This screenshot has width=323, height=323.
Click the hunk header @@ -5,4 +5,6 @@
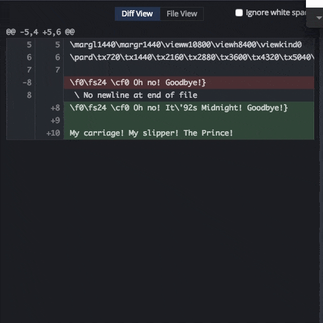click(x=40, y=32)
